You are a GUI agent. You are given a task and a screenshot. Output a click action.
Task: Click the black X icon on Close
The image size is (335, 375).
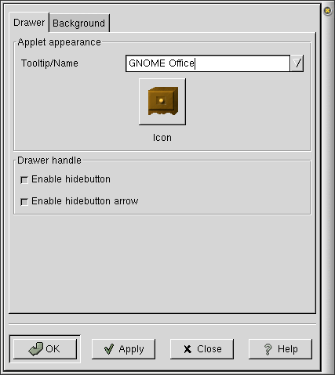click(x=188, y=349)
